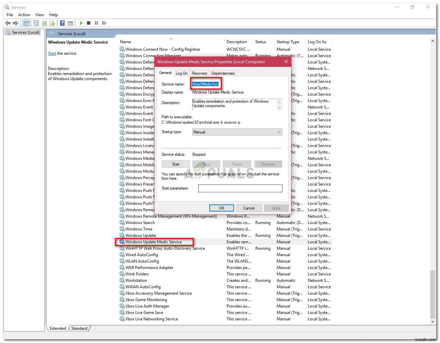Image resolution: width=440 pixels, height=343 pixels.
Task: Sort by the Log On As column header
Action: click(319, 42)
